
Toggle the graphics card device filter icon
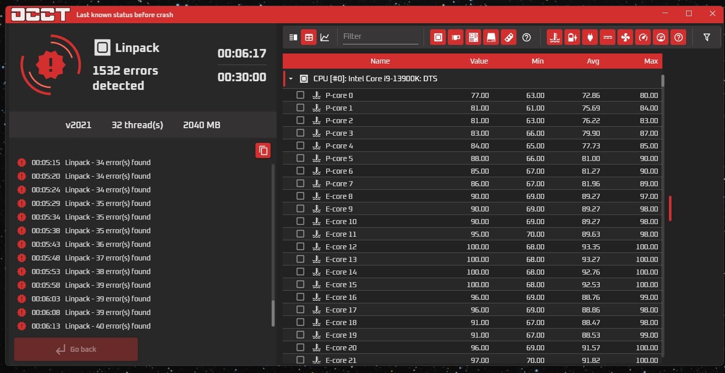(x=455, y=37)
